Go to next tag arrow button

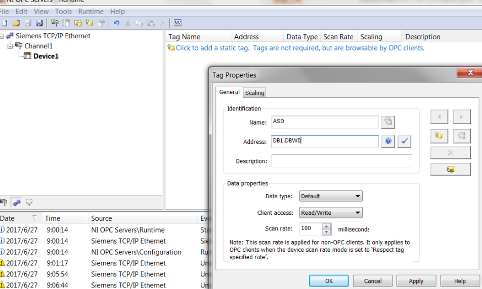click(x=461, y=117)
